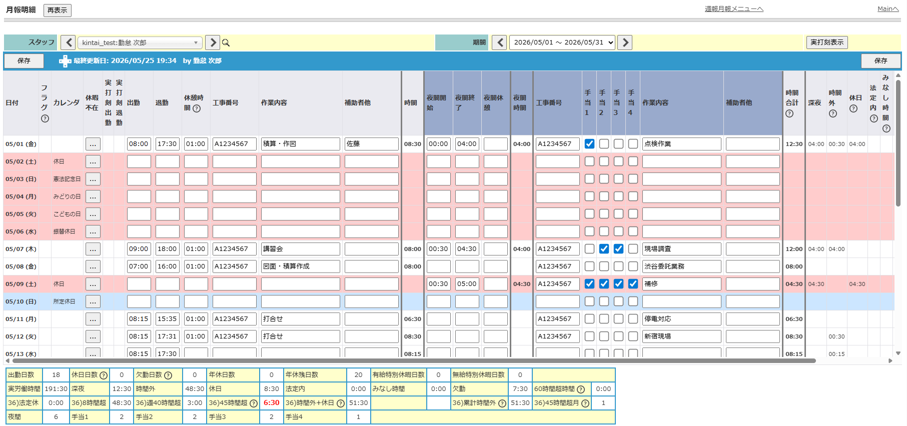Image resolution: width=907 pixels, height=426 pixels.
Task: Uncheck 手当2 for 05/07 row
Action: coord(604,249)
